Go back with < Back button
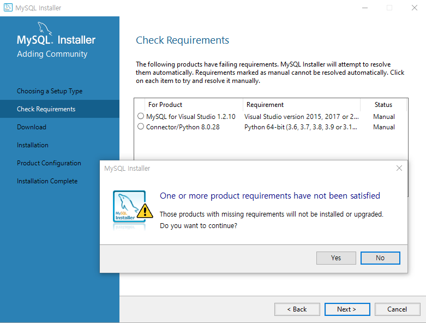 [297, 309]
